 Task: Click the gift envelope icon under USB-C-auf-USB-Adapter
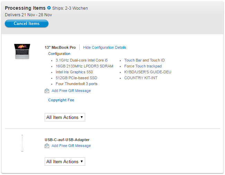coord(47,146)
